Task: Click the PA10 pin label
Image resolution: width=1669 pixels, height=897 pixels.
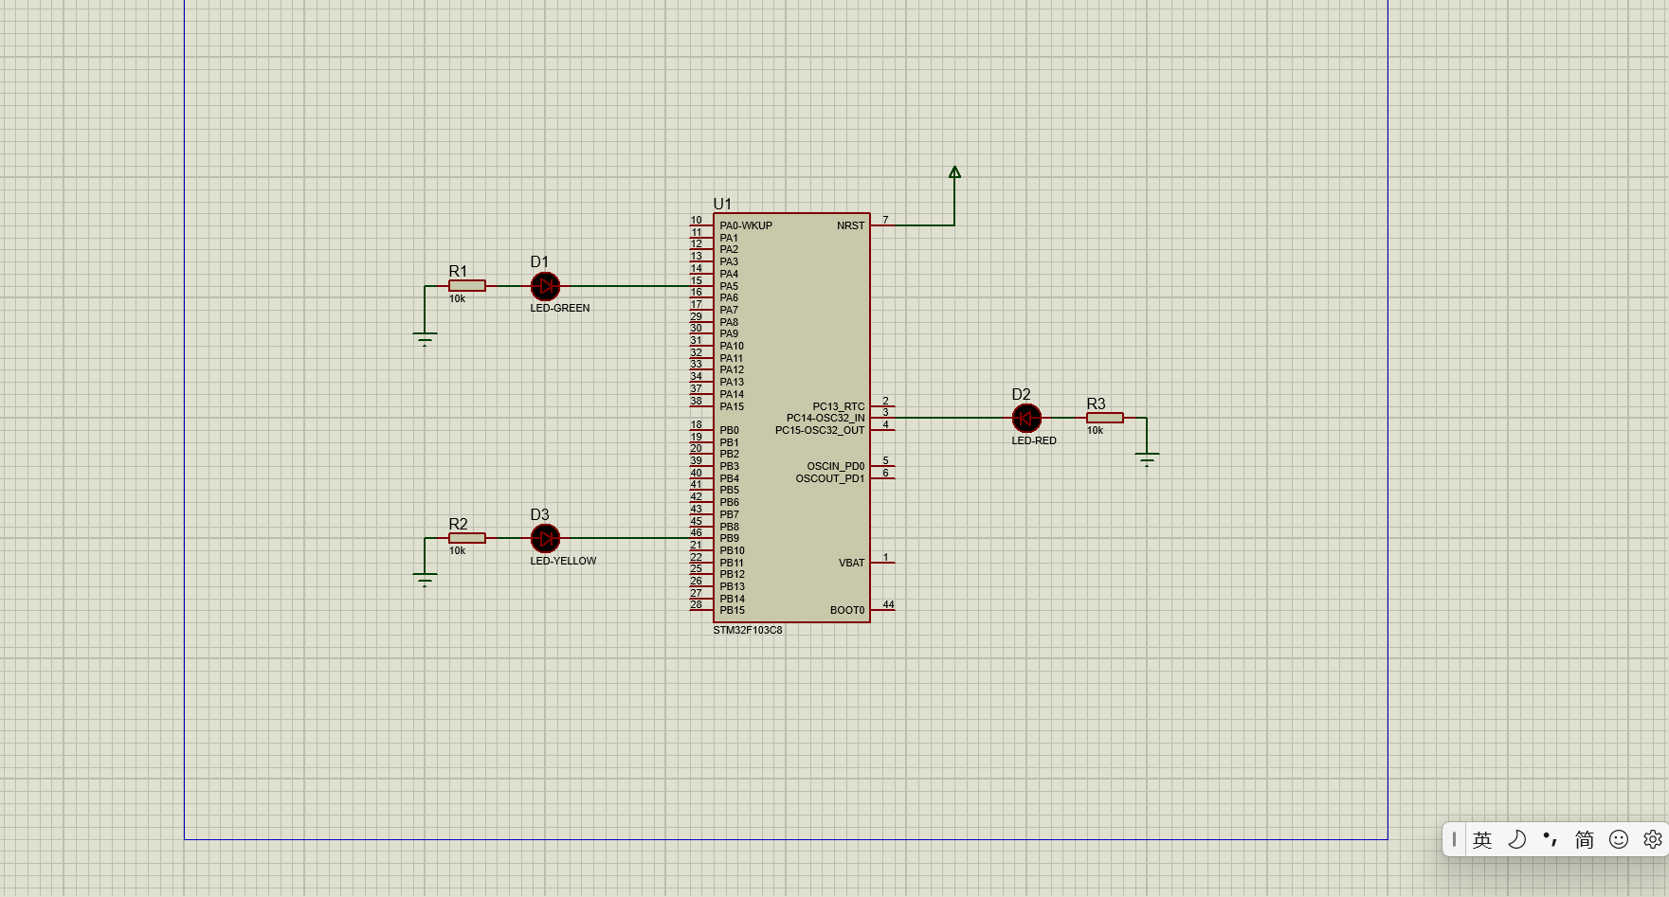Action: tap(732, 346)
